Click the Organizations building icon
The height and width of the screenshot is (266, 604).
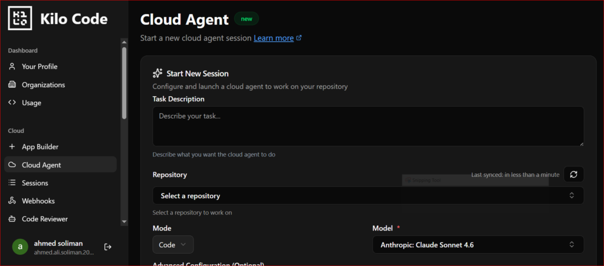coord(12,85)
